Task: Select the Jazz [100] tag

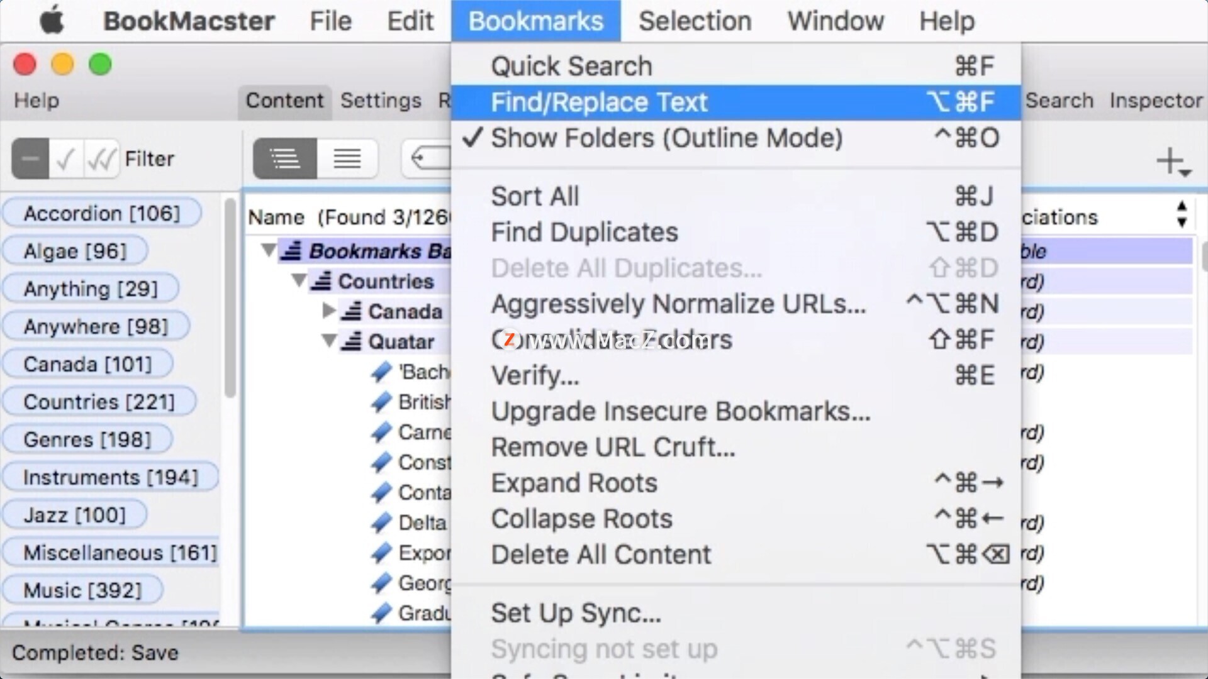Action: 75,515
